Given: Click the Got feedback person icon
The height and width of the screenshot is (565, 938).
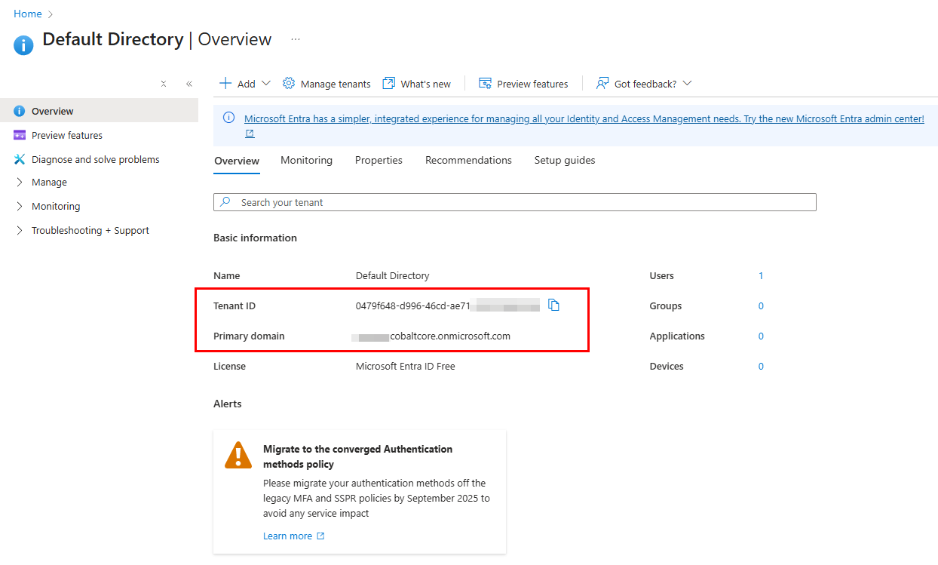Looking at the screenshot, I should click(x=602, y=84).
